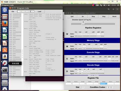The image size is (121, 91).
Task: Click the Program Code vertical scrollbar
Action: point(22,45)
